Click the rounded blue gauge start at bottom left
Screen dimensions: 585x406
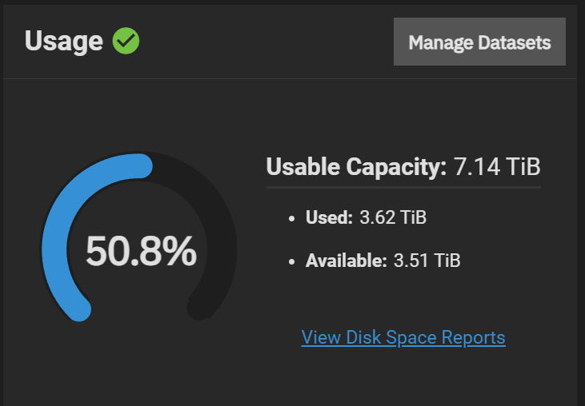pyautogui.click(x=79, y=309)
